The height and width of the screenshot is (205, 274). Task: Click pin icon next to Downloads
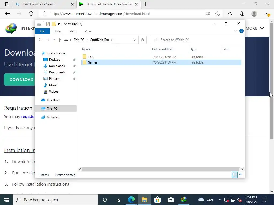tap(74, 66)
